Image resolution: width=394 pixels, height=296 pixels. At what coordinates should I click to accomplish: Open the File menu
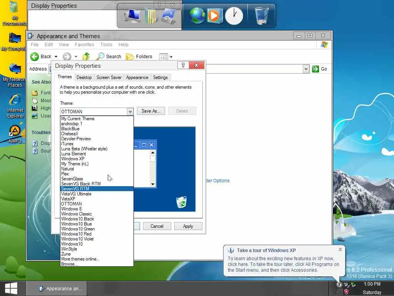coord(34,45)
